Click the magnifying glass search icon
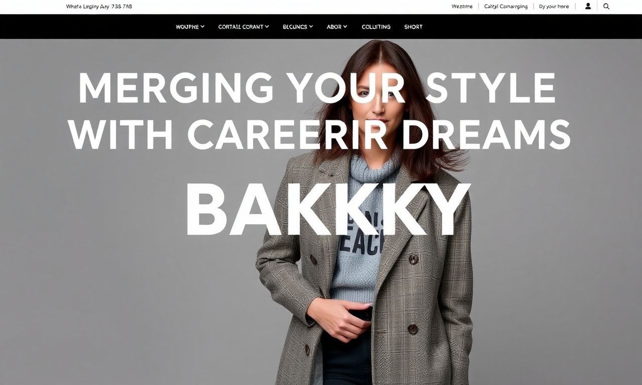642x385 pixels. tap(606, 7)
